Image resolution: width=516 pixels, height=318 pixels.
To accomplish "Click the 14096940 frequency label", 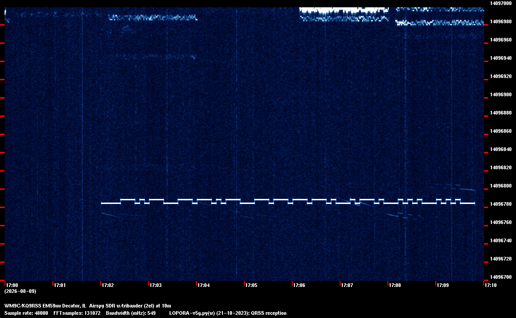I will 501,58.
